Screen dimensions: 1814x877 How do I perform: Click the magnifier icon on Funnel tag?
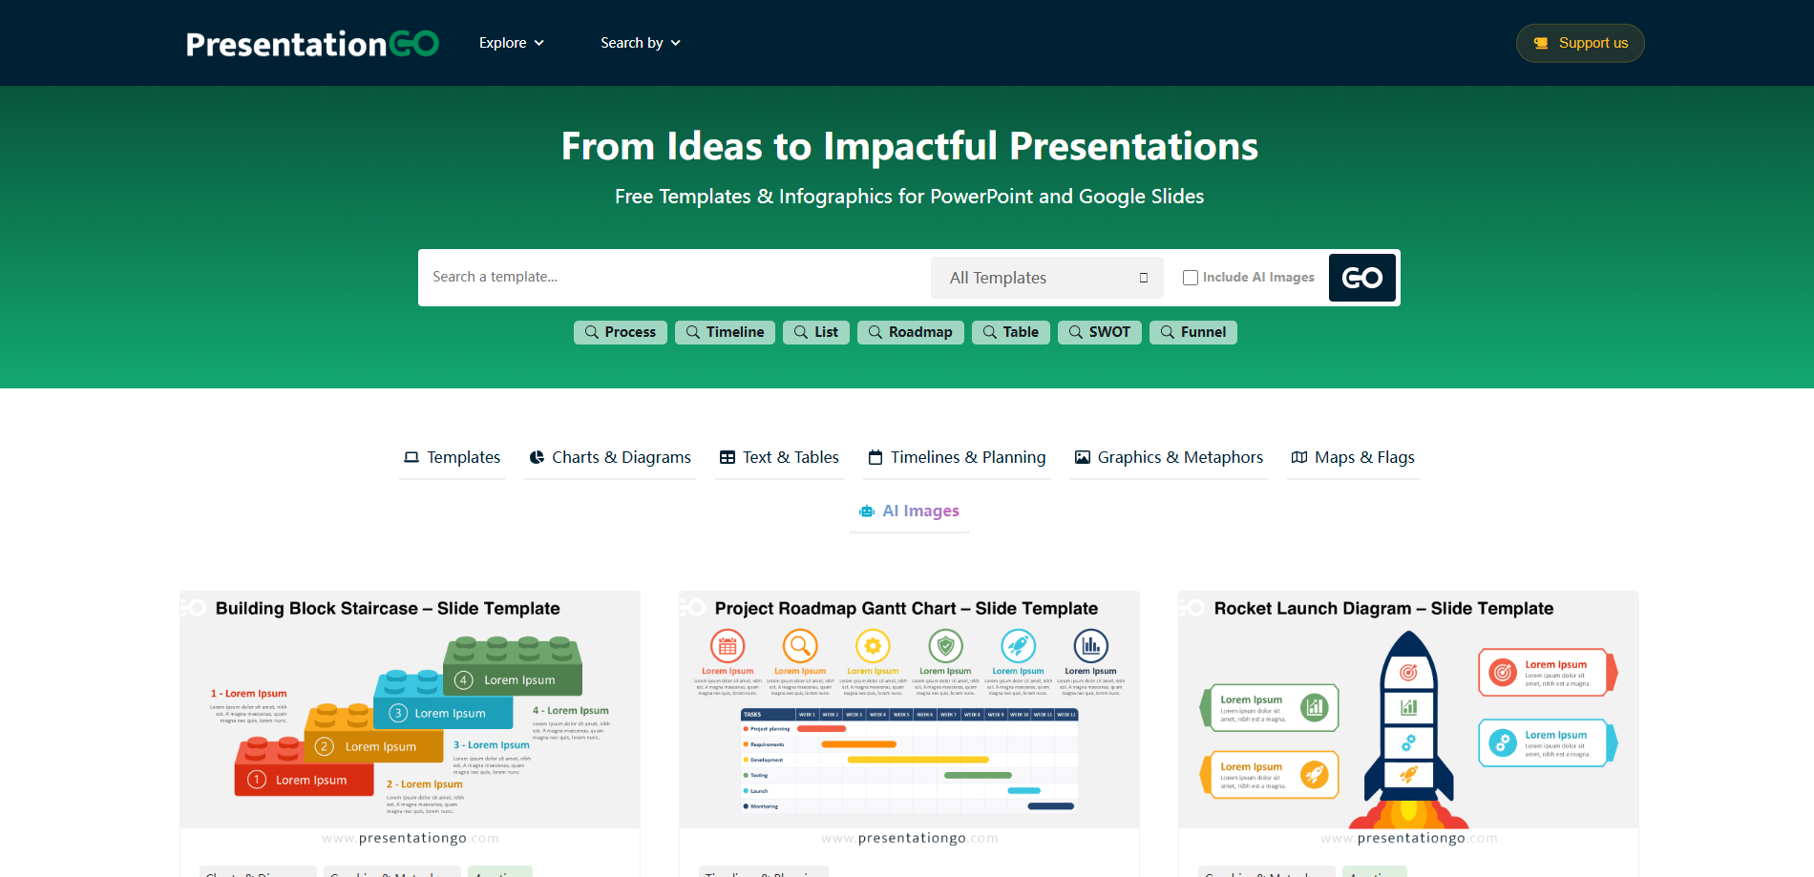pyautogui.click(x=1168, y=332)
